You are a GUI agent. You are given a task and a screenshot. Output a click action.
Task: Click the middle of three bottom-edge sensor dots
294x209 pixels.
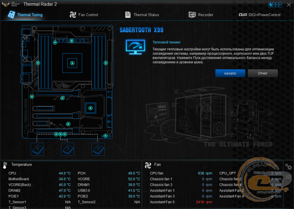click(60, 134)
